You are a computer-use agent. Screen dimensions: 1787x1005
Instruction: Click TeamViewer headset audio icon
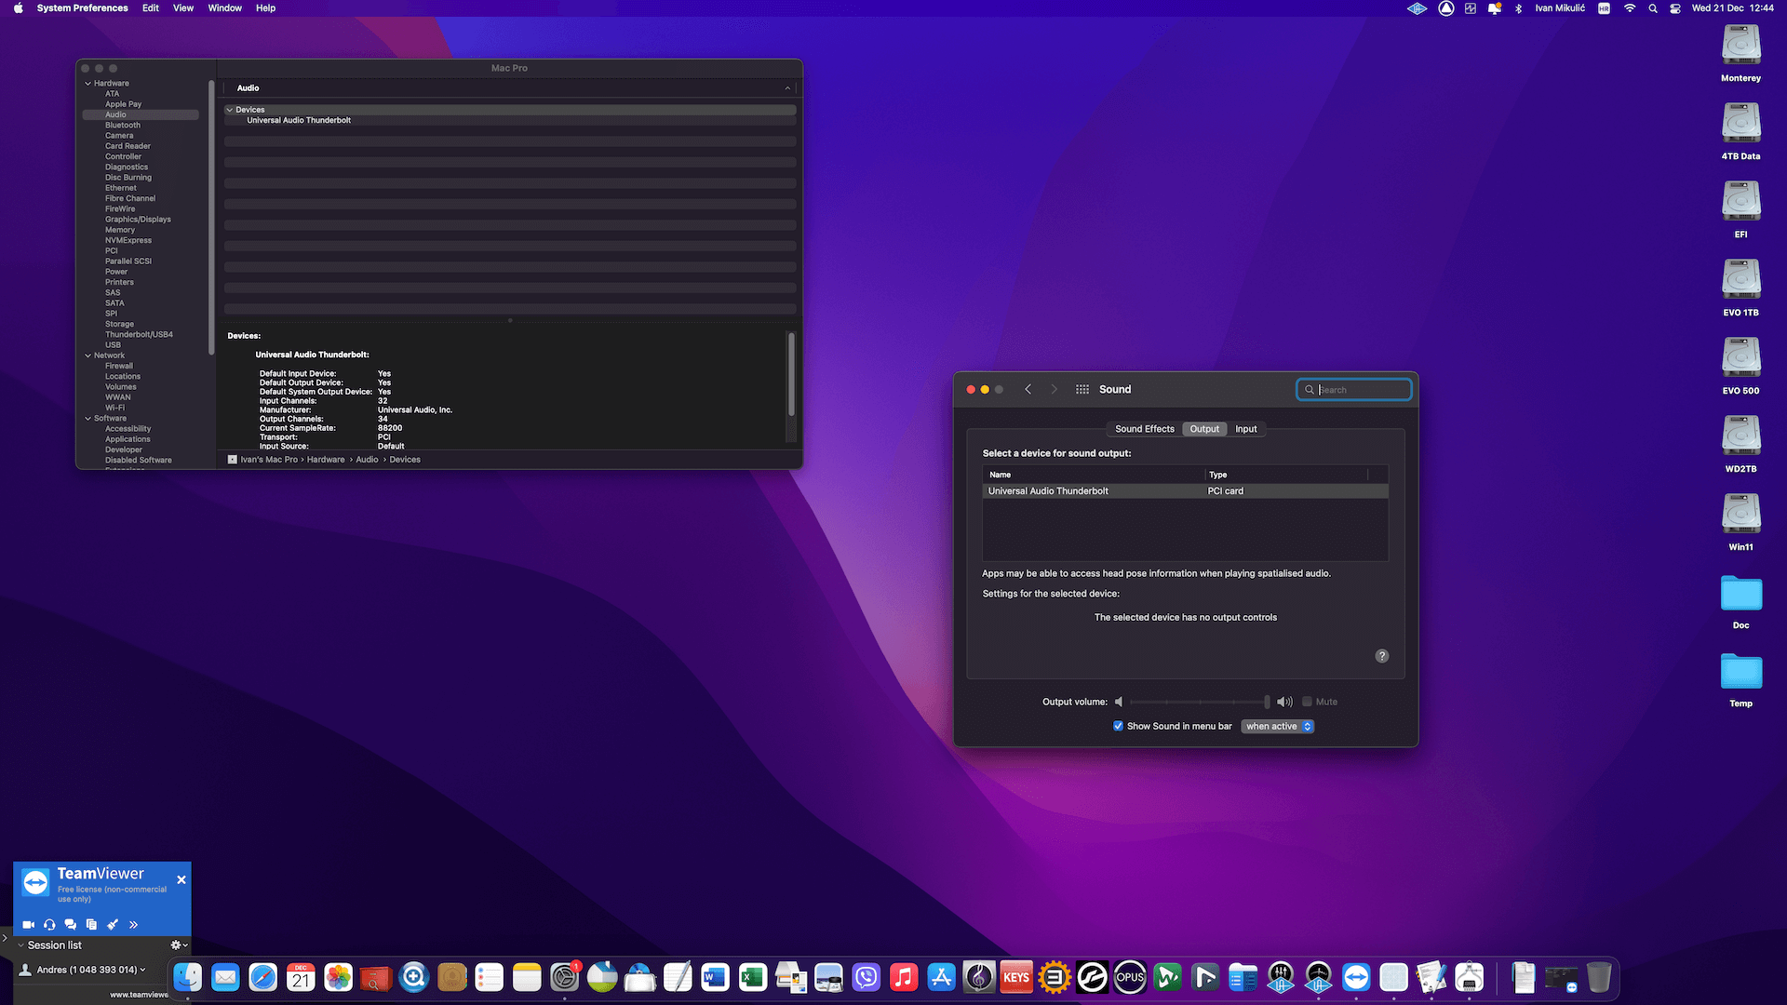pos(49,925)
